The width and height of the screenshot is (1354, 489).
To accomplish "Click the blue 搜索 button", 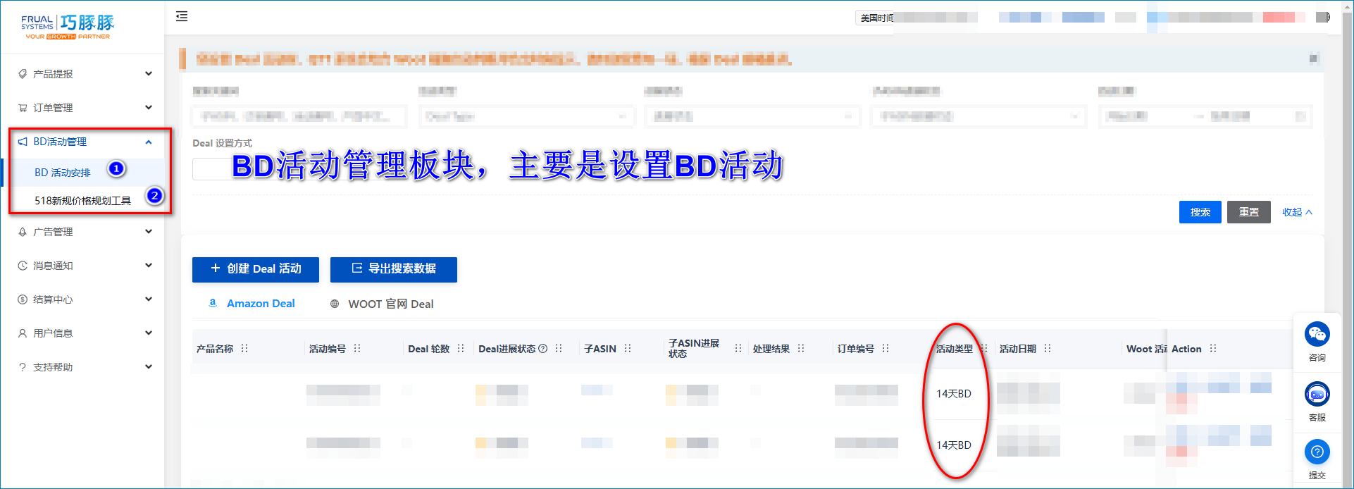I will tap(1200, 212).
